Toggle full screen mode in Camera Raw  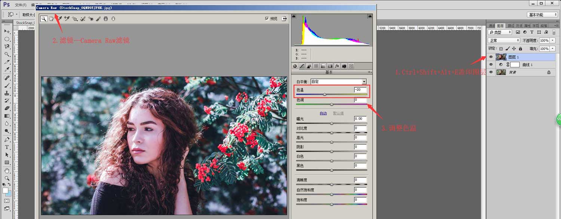(x=284, y=18)
